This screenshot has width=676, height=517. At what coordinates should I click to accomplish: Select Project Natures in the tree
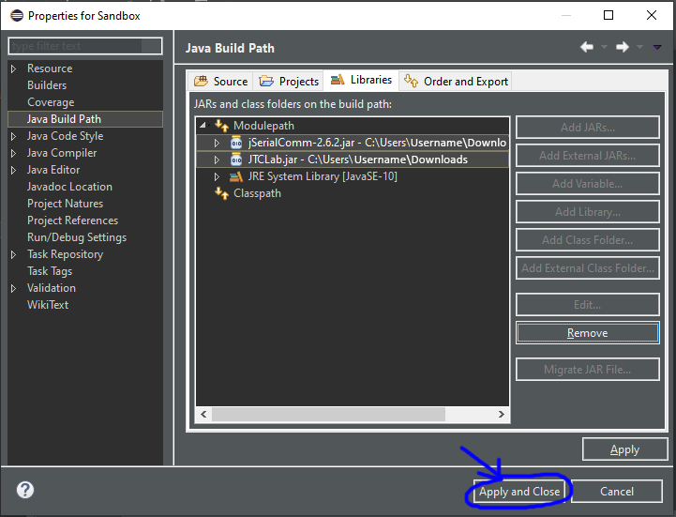tap(65, 204)
